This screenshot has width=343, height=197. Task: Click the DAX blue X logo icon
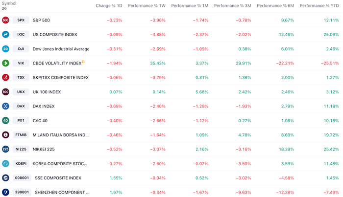coord(5,106)
